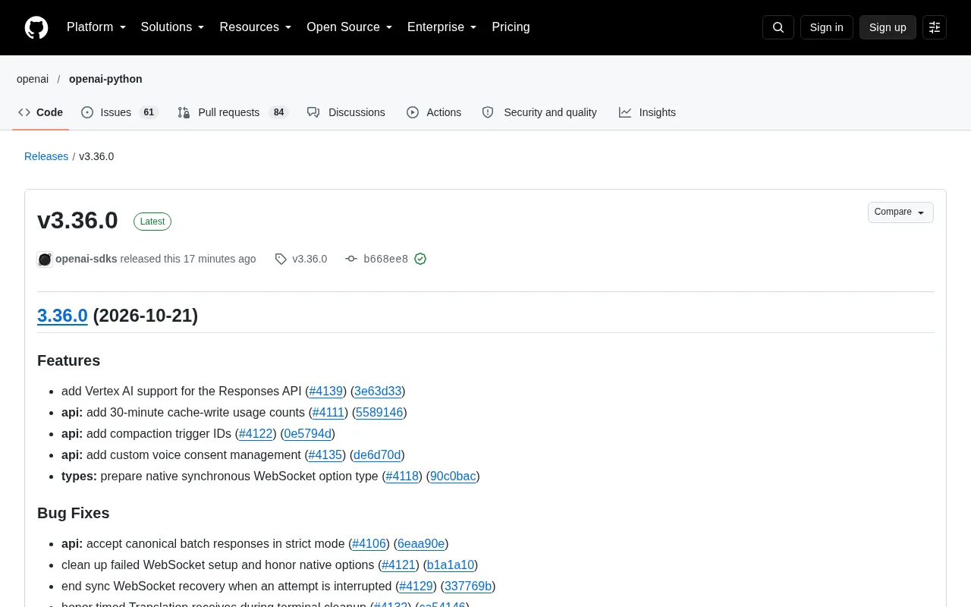Screen dimensions: 971x607
Task: Open the openai-sdks author link
Action: click(x=86, y=259)
